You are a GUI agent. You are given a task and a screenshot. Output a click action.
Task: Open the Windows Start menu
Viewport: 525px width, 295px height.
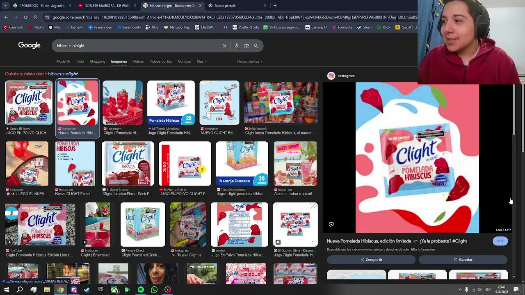coord(7,290)
